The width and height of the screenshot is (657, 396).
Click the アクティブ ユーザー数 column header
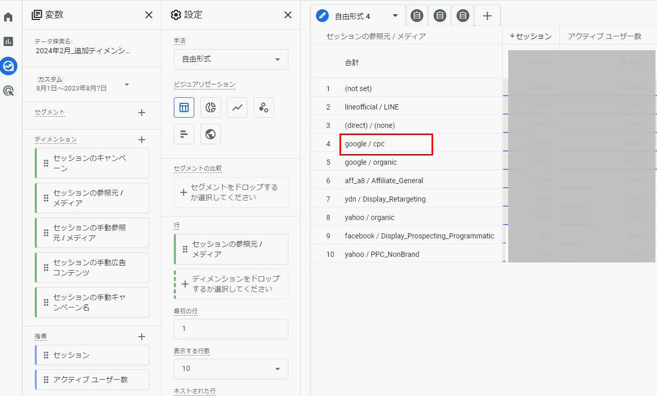604,36
